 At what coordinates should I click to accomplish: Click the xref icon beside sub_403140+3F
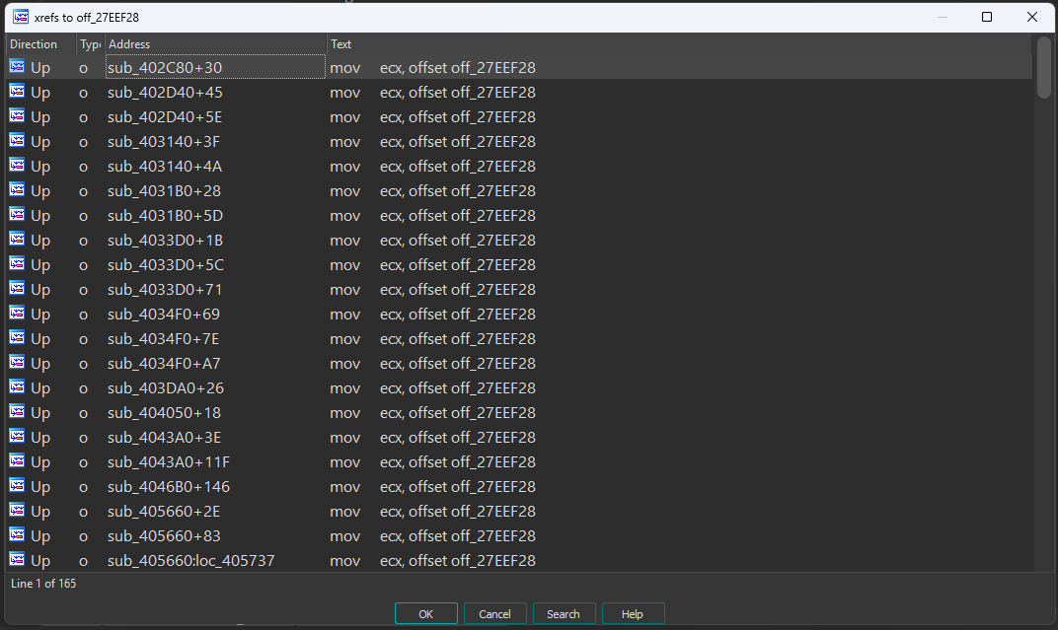click(16, 141)
